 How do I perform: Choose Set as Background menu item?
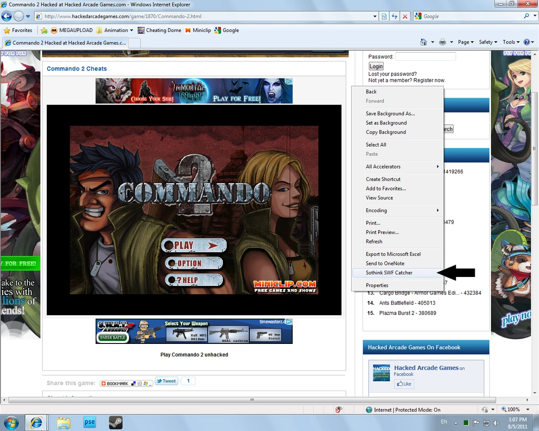click(398, 123)
